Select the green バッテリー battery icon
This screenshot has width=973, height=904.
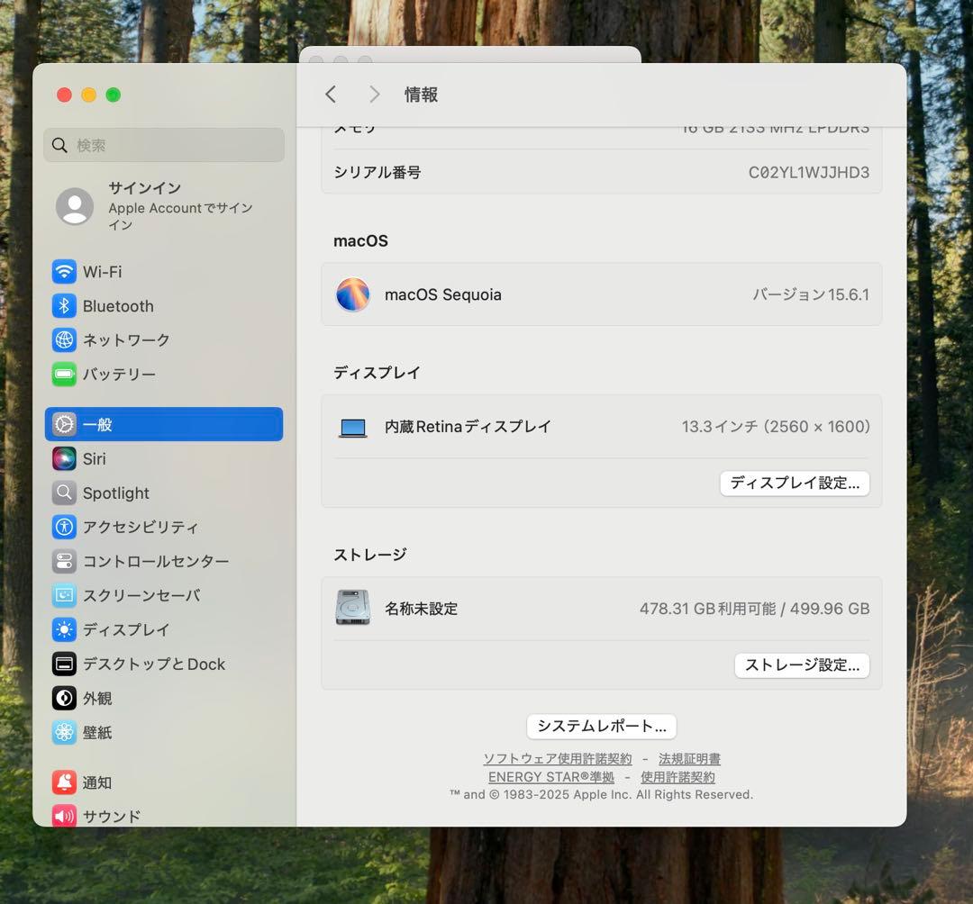(x=64, y=374)
